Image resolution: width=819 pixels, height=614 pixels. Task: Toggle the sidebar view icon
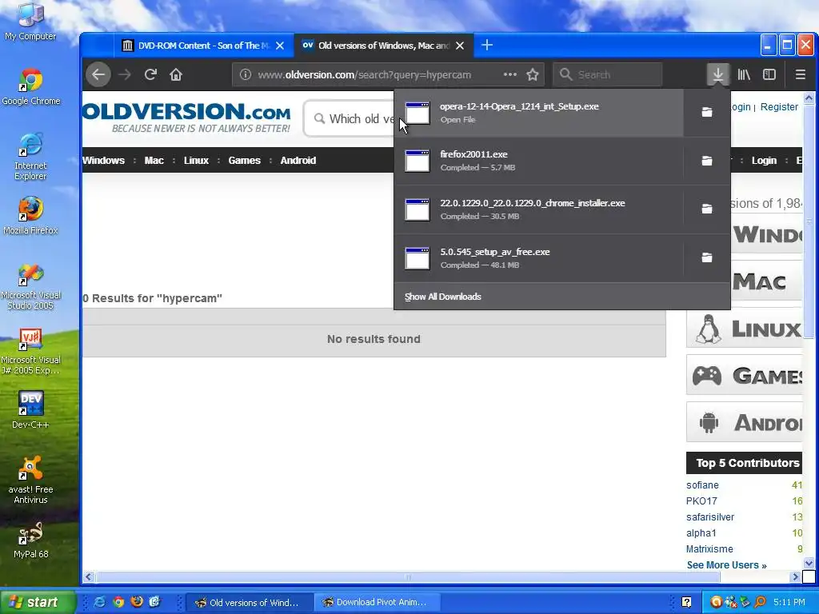coord(769,74)
